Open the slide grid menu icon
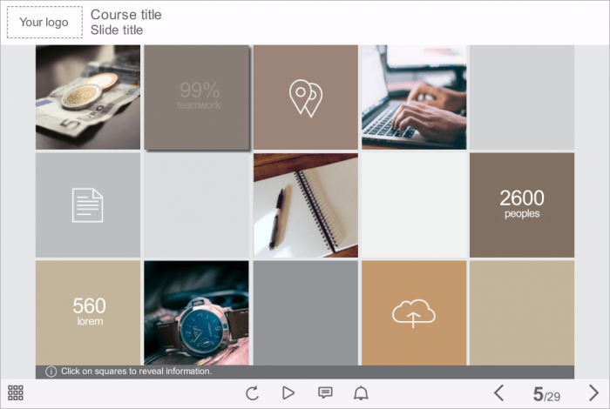Viewport: 610px width, 409px height. click(x=16, y=393)
